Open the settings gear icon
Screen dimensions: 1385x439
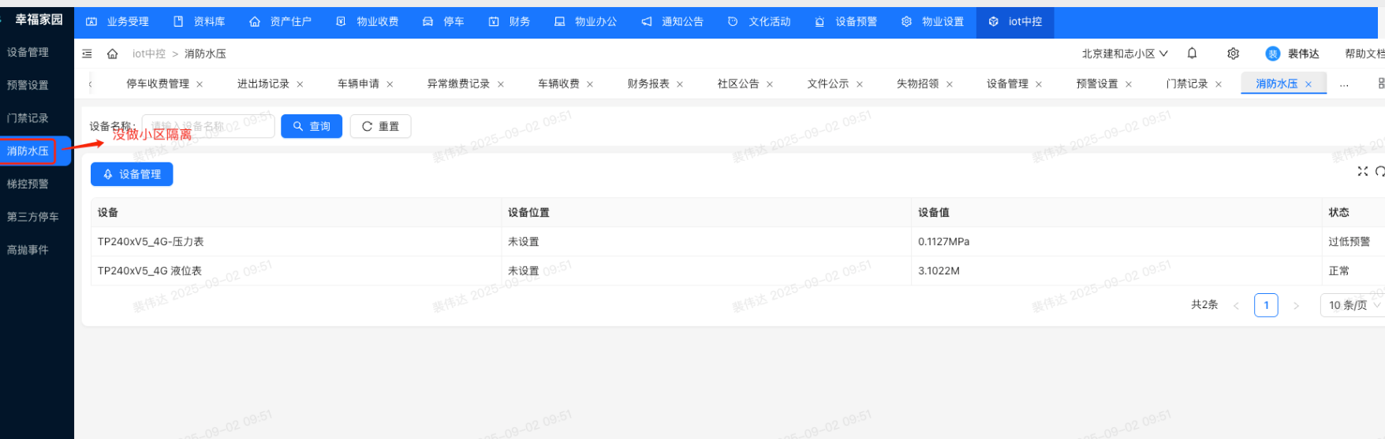pyautogui.click(x=1233, y=54)
